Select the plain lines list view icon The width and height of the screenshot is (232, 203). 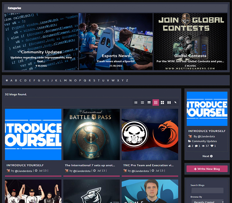(142, 102)
